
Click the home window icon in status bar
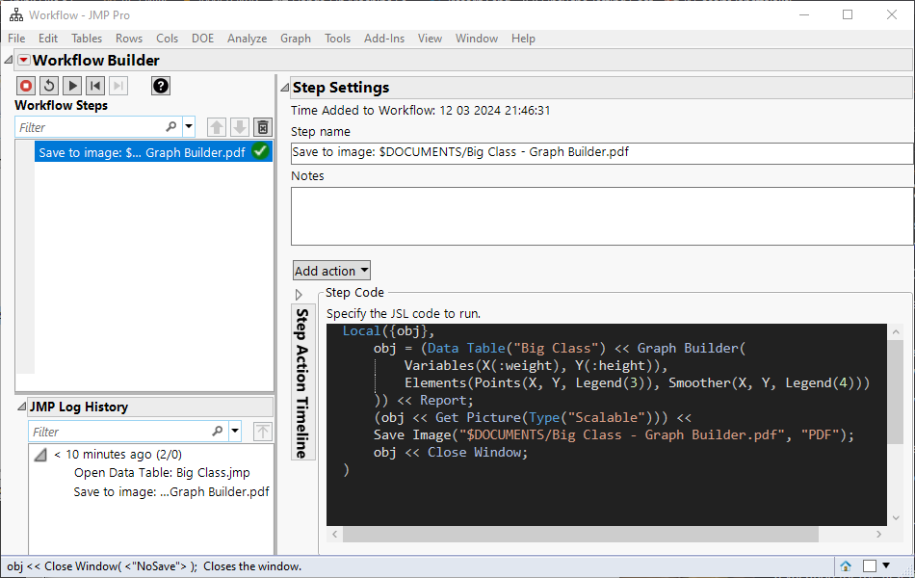845,566
